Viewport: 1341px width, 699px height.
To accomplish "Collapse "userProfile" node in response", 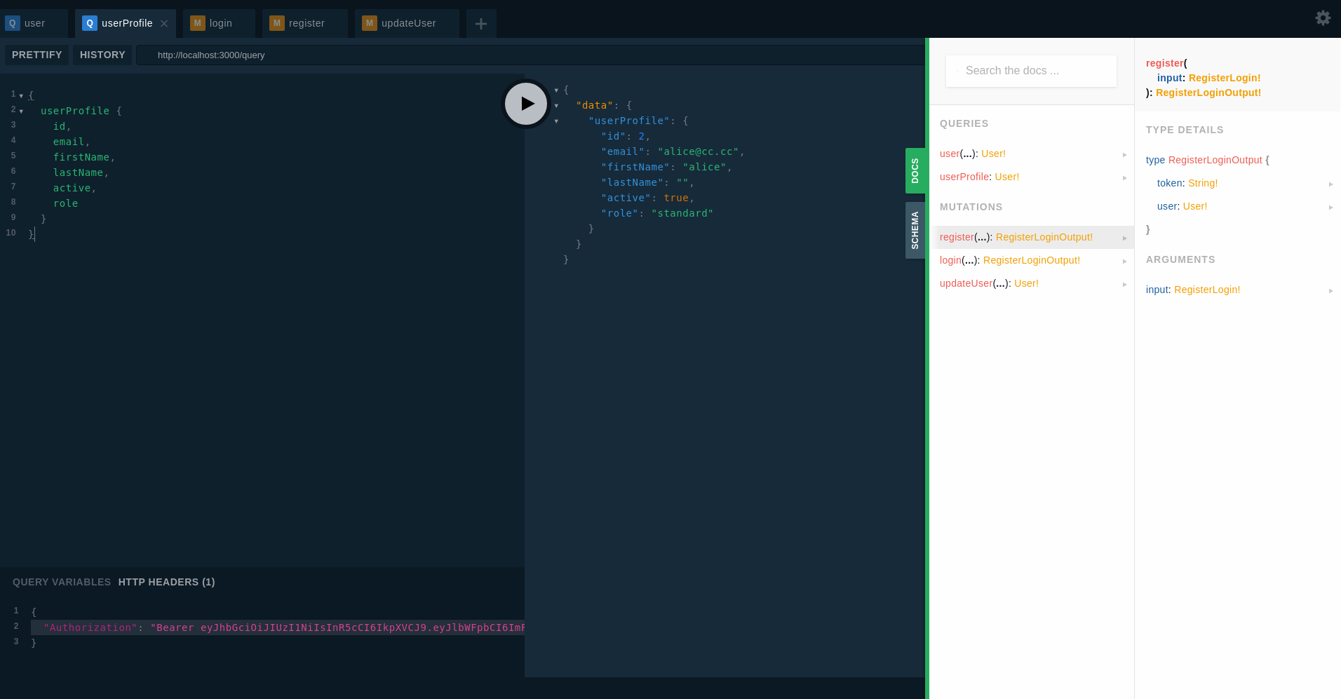I will coord(556,121).
